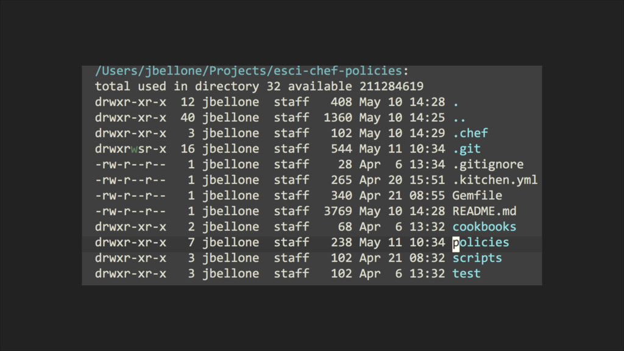Click the 'Apr 21 08:55' date of Gemfile
The image size is (624, 351).
pos(402,196)
